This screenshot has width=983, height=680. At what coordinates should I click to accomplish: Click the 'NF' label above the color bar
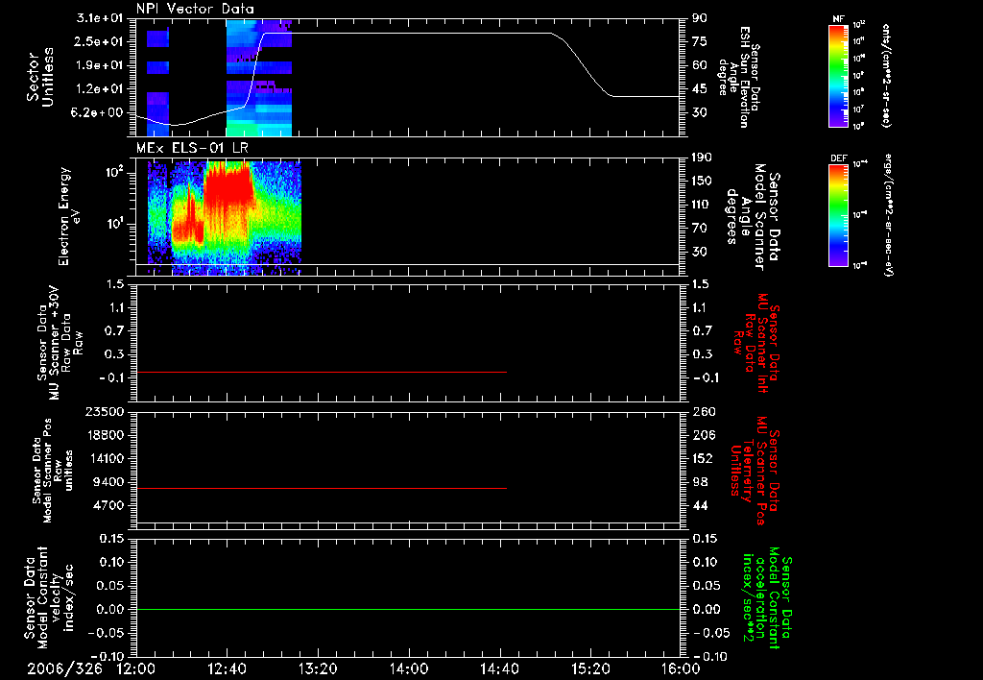point(838,19)
